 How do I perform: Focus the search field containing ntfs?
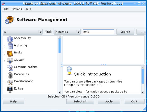pyautogui.click(x=98, y=32)
